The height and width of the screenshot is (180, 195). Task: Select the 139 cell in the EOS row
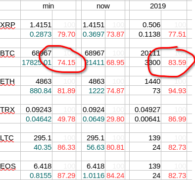point(145,166)
